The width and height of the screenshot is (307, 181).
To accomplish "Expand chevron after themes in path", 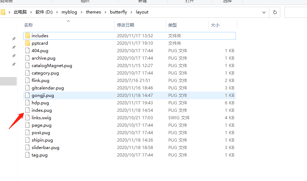I will point(105,12).
